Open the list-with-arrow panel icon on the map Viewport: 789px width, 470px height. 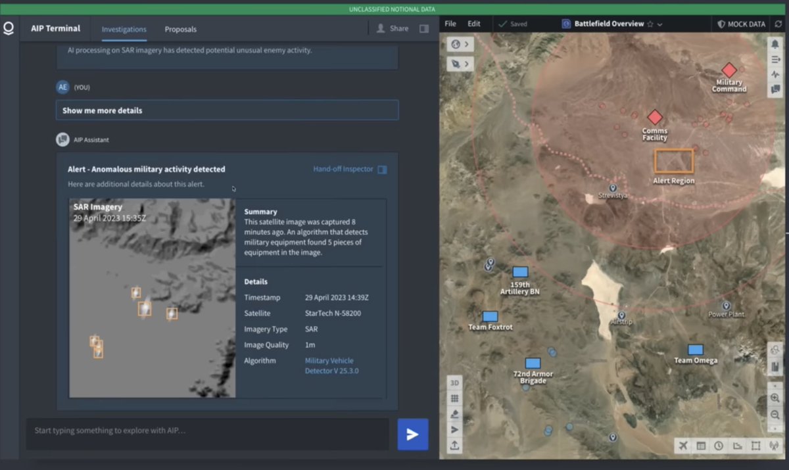point(775,59)
